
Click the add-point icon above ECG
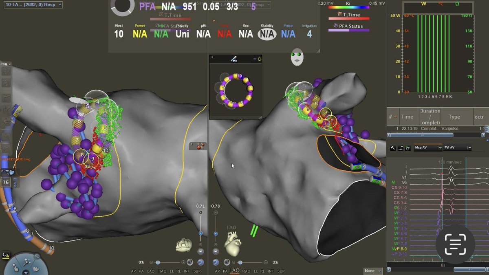[x=401, y=148]
